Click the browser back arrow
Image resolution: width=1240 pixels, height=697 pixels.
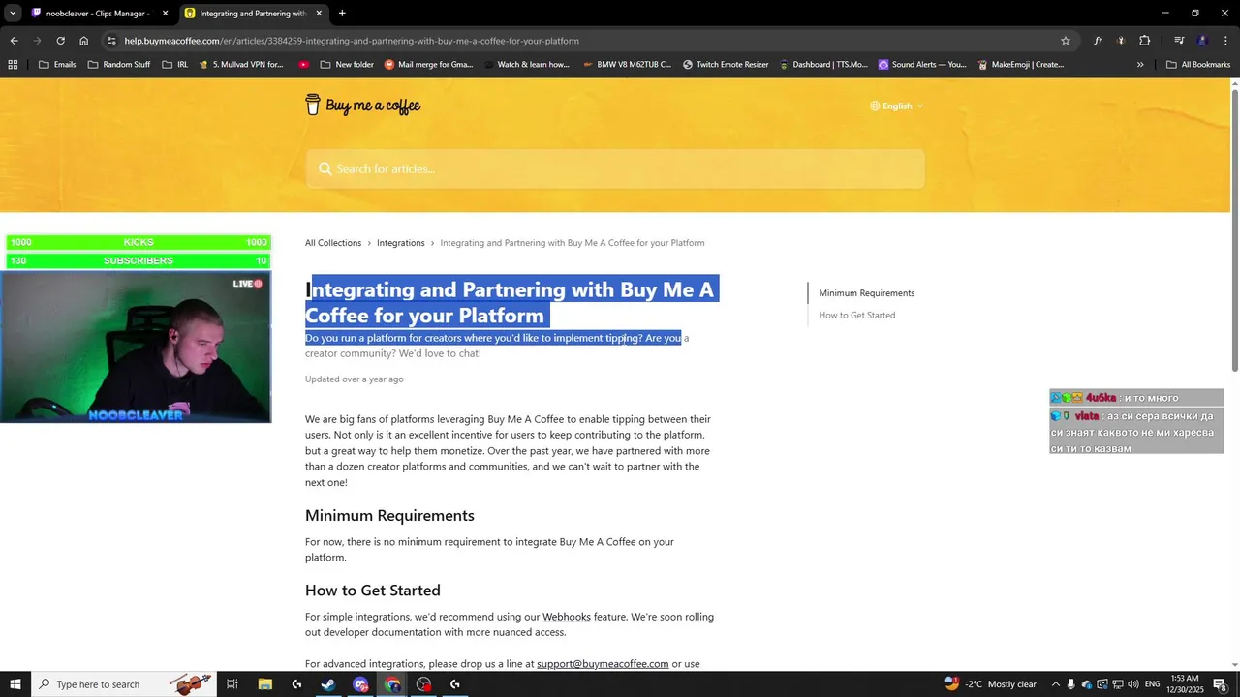14,41
